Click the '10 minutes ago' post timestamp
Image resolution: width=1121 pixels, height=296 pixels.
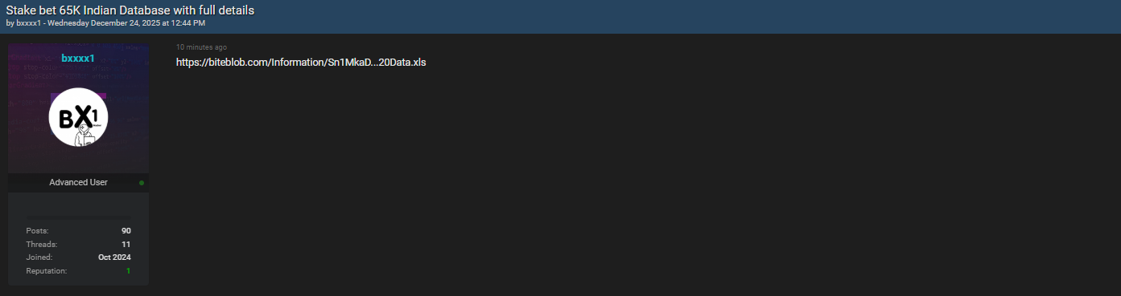point(201,47)
